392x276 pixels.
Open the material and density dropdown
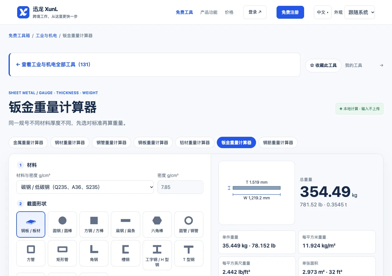pos(85,187)
